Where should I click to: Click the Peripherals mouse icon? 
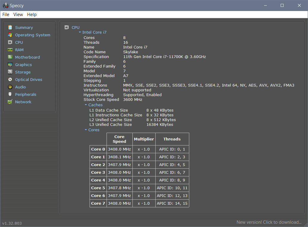tap(10, 94)
